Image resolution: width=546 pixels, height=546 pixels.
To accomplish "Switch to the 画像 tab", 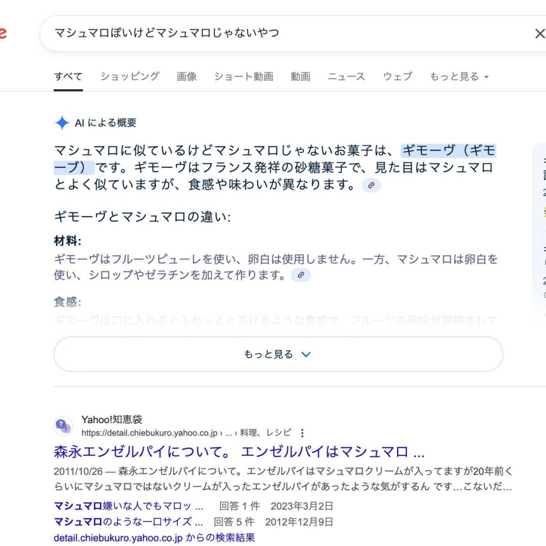I will (187, 77).
